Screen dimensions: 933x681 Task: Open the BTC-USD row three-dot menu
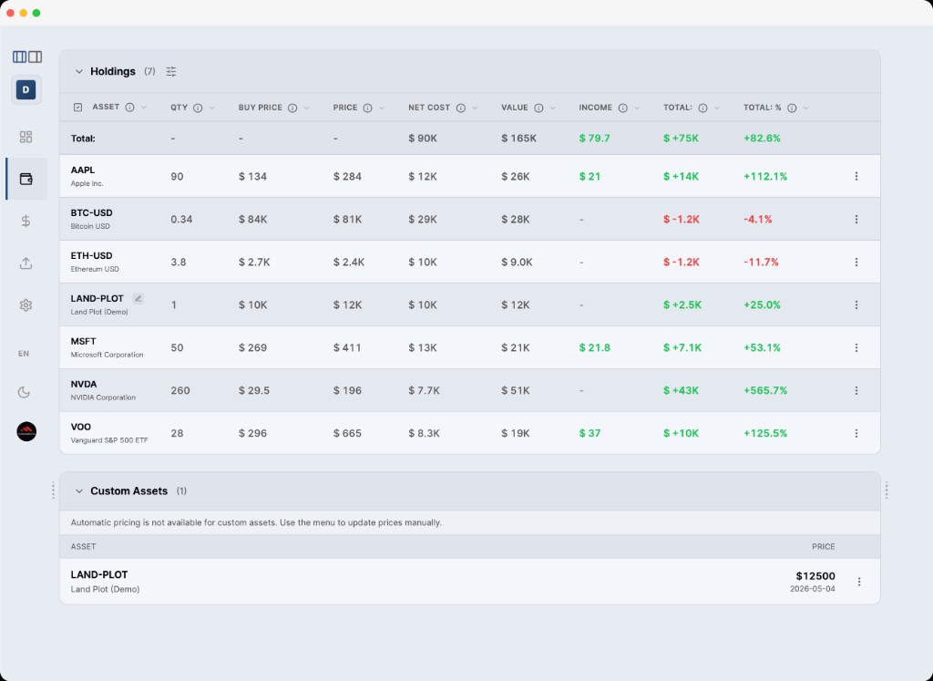point(856,219)
